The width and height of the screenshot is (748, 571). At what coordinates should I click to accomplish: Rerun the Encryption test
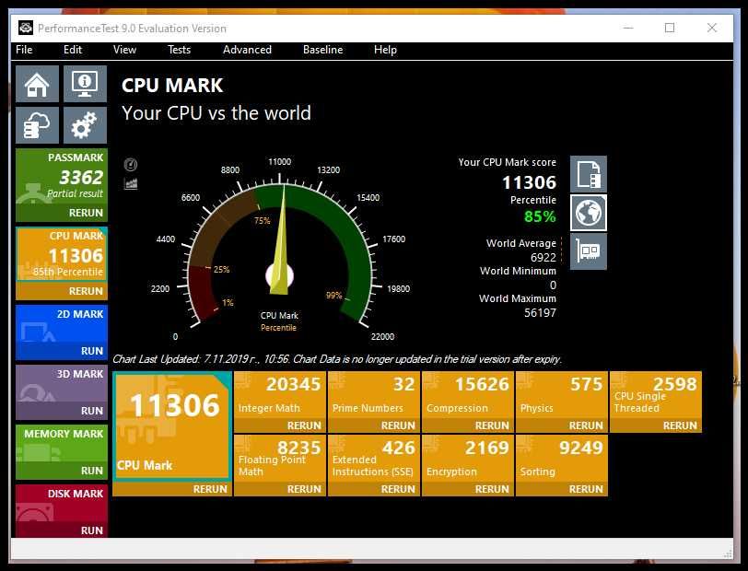click(492, 489)
